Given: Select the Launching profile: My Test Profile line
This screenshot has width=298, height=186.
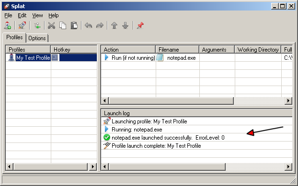Looking at the screenshot, I should [x=149, y=121].
